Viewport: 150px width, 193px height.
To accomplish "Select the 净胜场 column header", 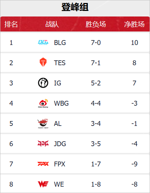I will (x=134, y=24).
